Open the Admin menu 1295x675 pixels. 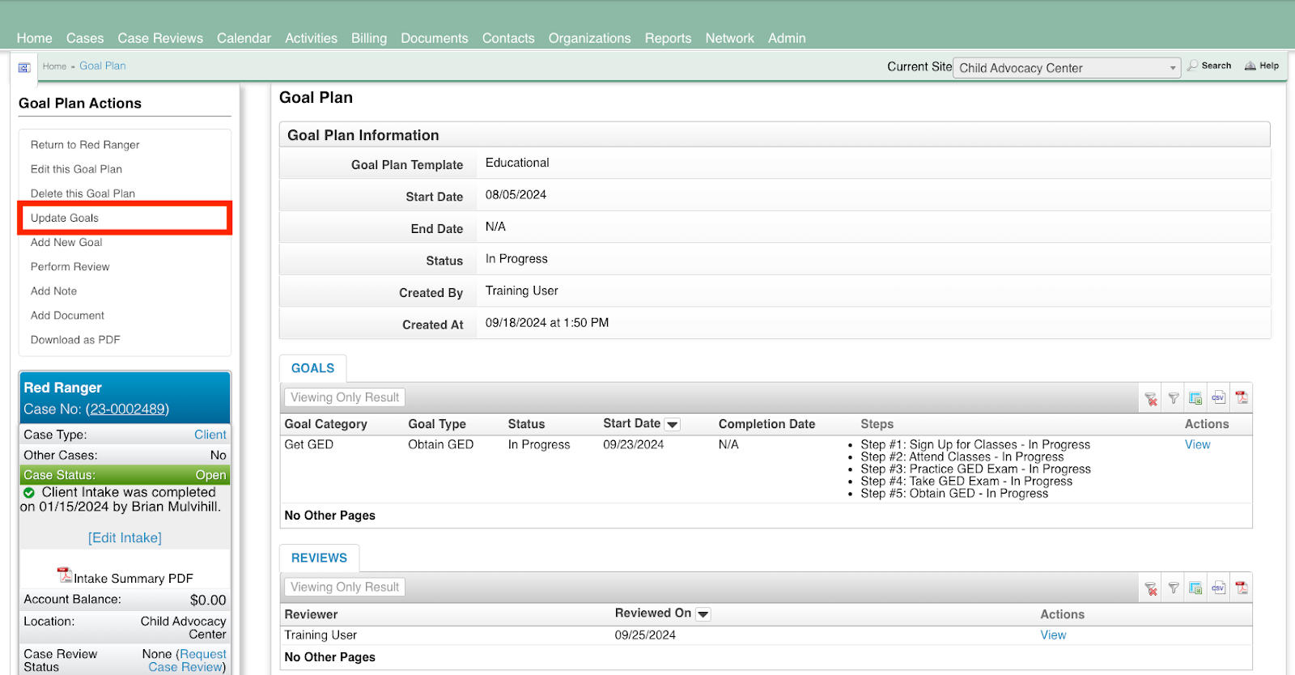(x=787, y=38)
